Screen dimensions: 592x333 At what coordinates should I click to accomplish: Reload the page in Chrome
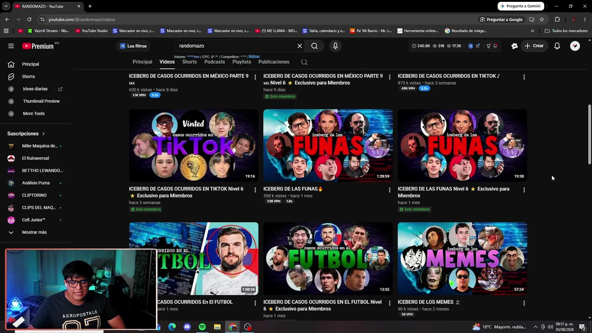[29, 19]
